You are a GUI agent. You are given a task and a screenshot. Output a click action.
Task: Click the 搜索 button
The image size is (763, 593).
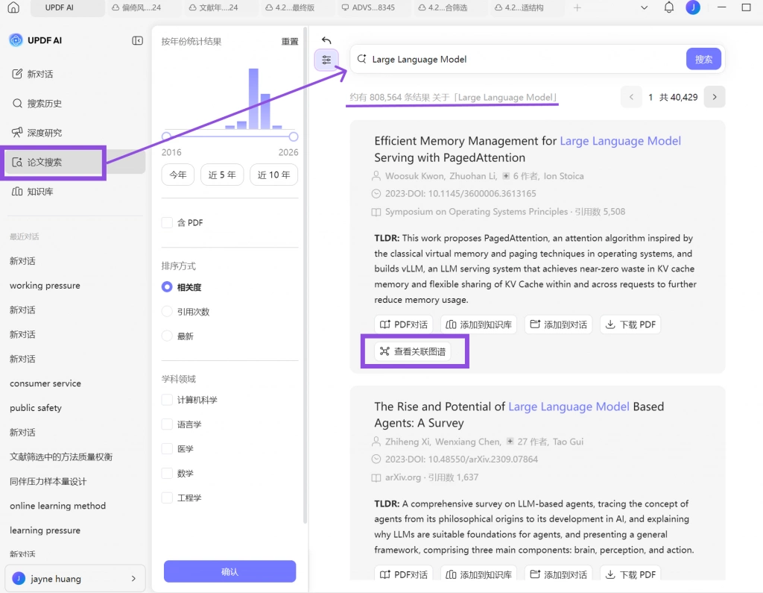tap(703, 59)
